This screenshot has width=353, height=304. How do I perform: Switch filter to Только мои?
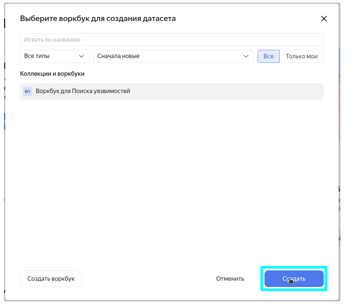click(x=302, y=56)
